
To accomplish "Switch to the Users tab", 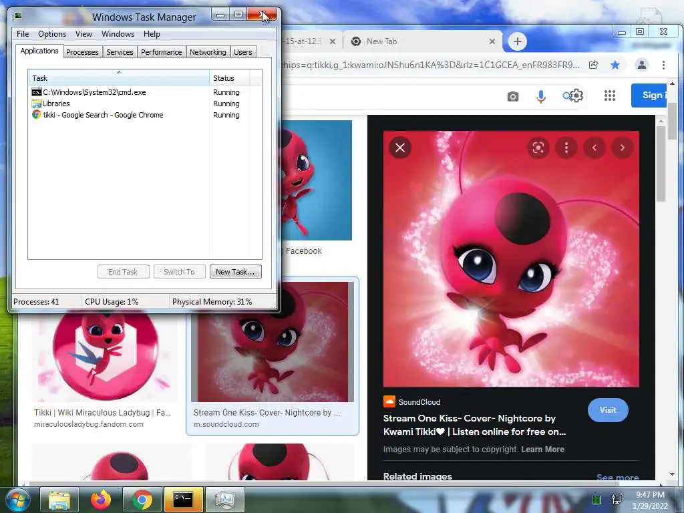I will pyautogui.click(x=243, y=52).
